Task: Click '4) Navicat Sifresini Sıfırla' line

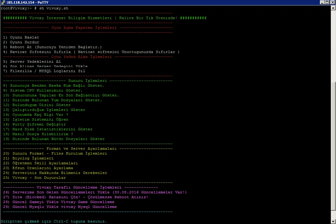Action: 91,52
